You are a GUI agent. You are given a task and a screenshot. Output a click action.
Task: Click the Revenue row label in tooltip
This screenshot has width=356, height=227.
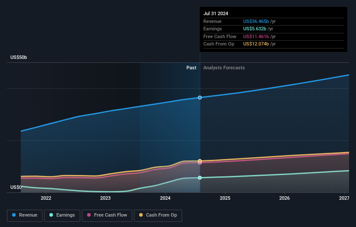click(212, 21)
